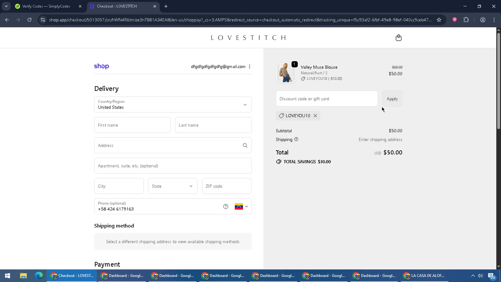501x282 pixels.
Task: Click the TOTAL SAVINGS $10.00 text
Action: click(307, 162)
